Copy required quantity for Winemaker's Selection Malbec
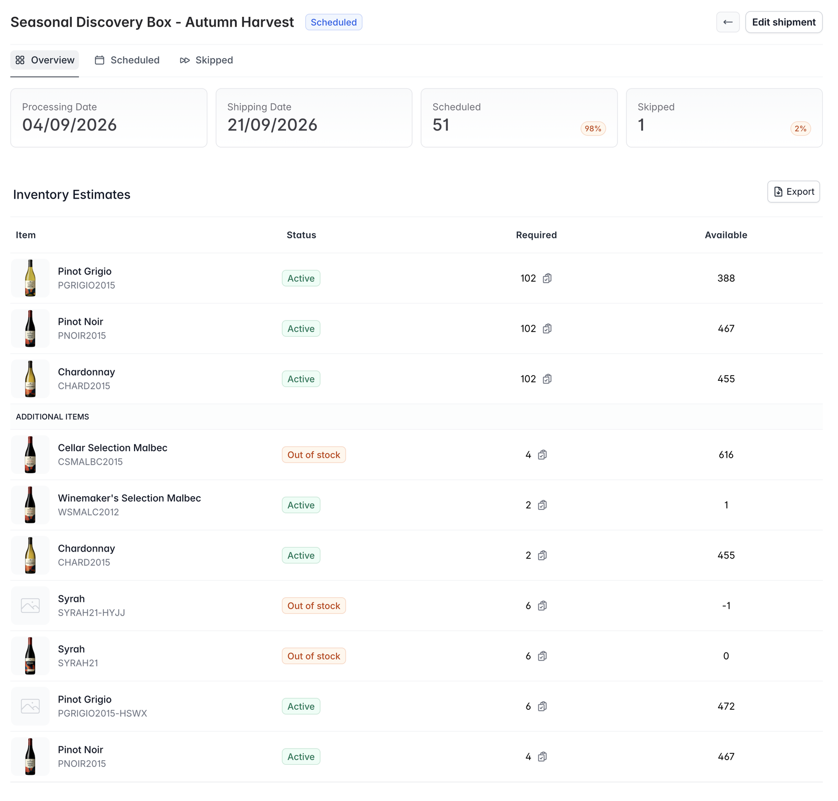Viewport: 838px width, 801px height. click(x=542, y=505)
